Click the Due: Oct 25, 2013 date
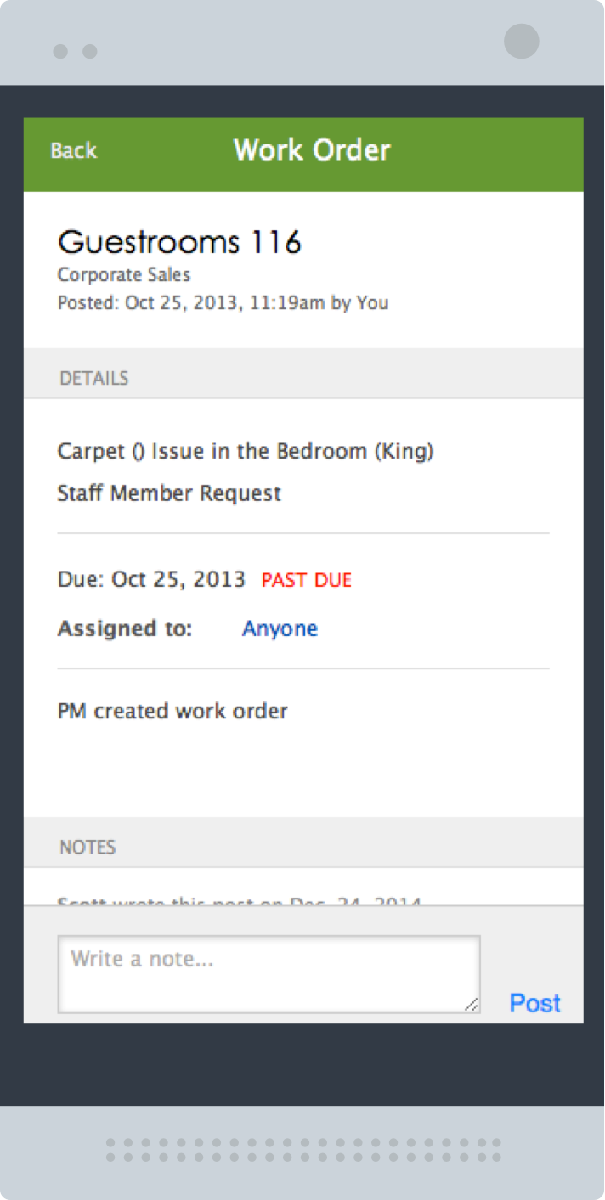The width and height of the screenshot is (605, 1200). (x=151, y=580)
